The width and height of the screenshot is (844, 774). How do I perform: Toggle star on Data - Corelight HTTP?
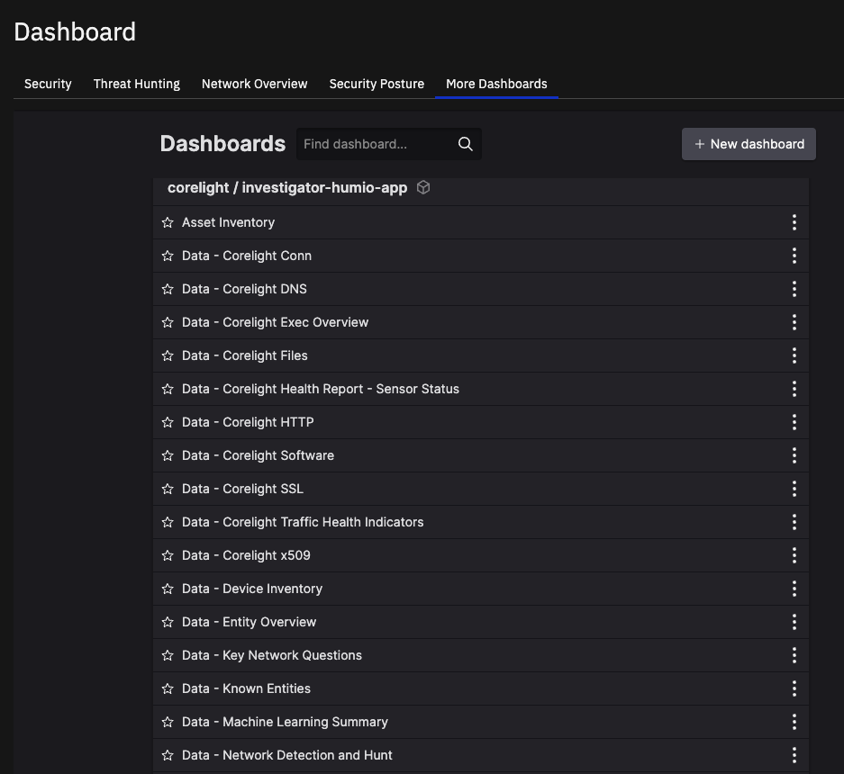pyautogui.click(x=168, y=423)
